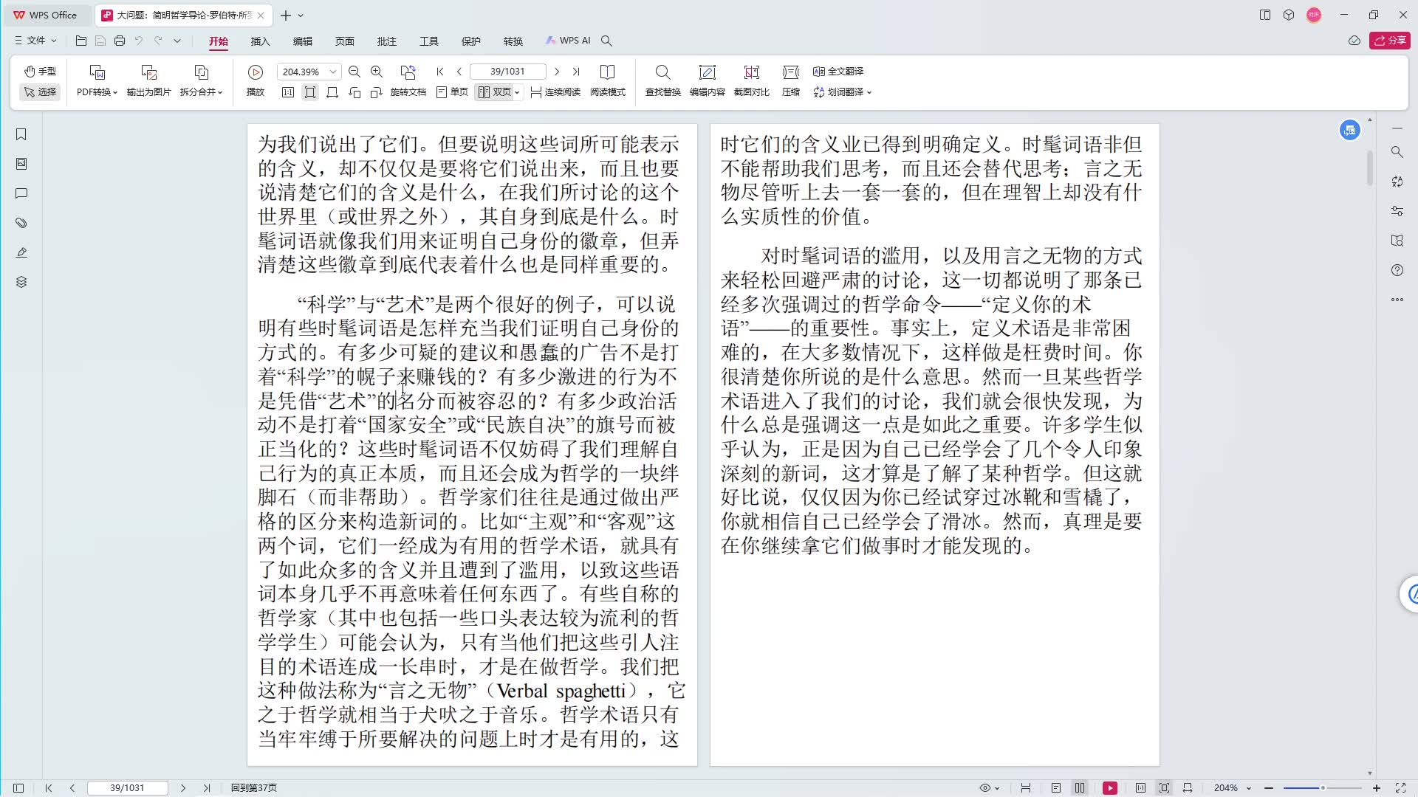Toggle fit page view in toolbar
The width and height of the screenshot is (1418, 797).
coord(310,92)
